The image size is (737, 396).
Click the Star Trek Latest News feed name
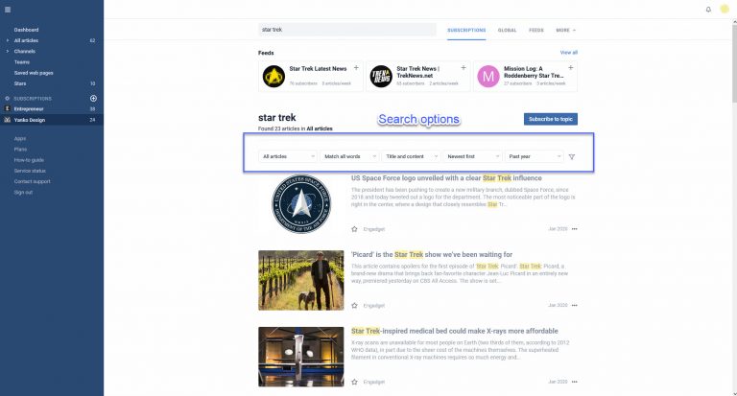pyautogui.click(x=318, y=69)
